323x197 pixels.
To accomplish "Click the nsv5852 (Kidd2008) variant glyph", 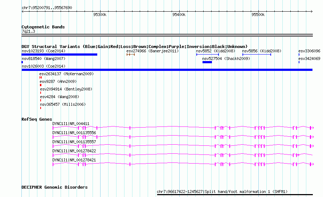I will [208, 55].
